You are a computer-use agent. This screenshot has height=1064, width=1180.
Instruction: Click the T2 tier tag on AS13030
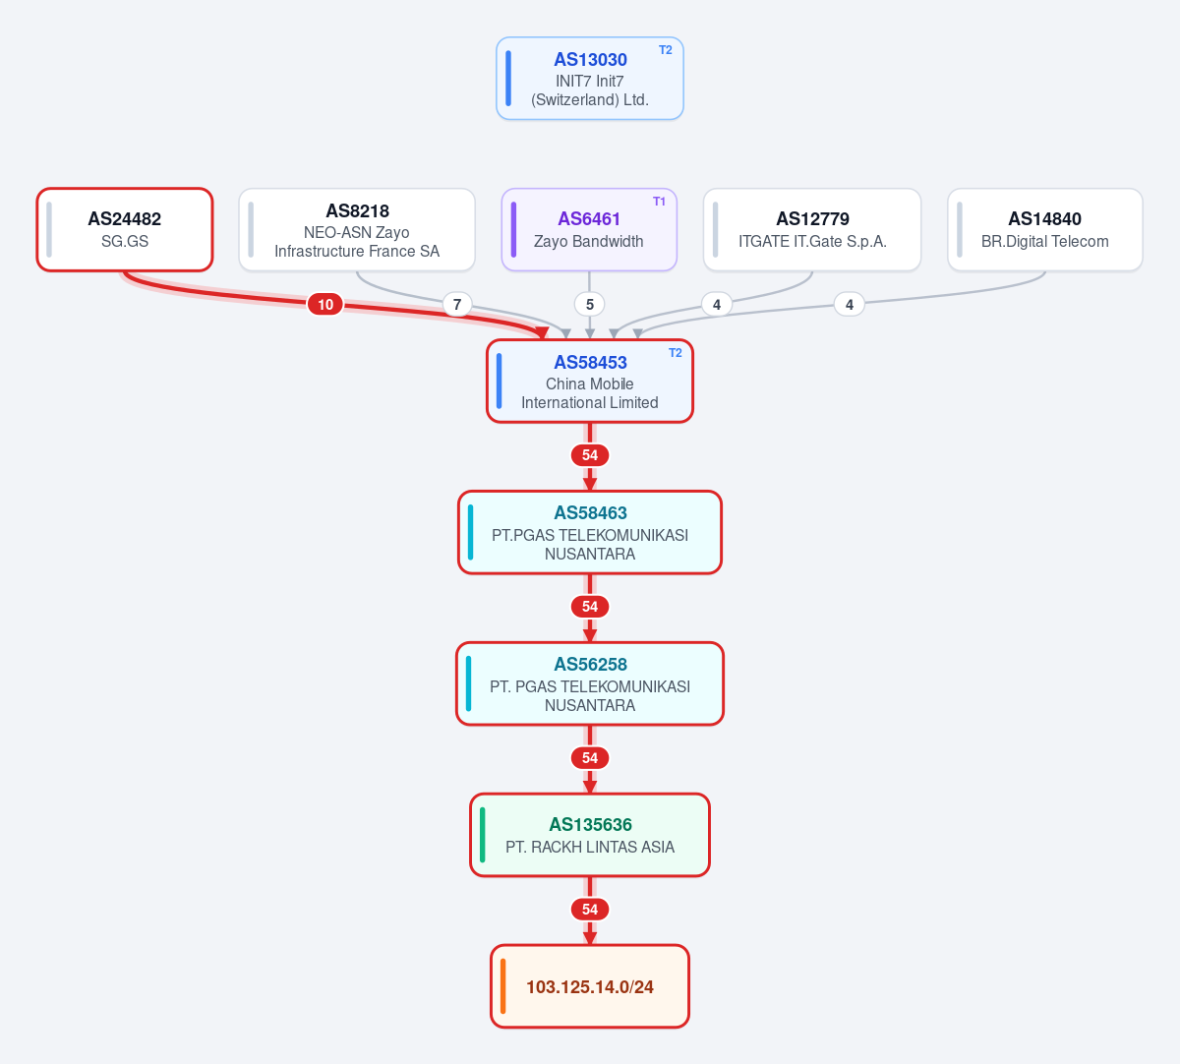tap(666, 50)
